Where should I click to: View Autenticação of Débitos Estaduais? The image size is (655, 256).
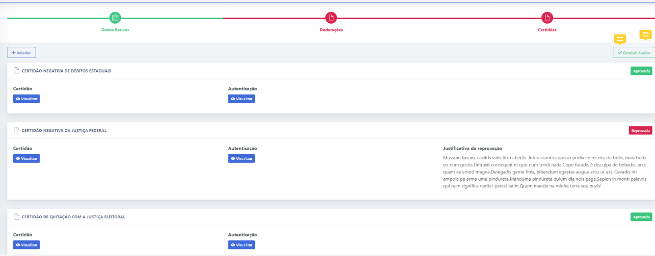[242, 99]
